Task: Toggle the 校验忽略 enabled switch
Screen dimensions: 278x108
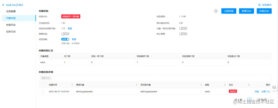Action: point(65,39)
